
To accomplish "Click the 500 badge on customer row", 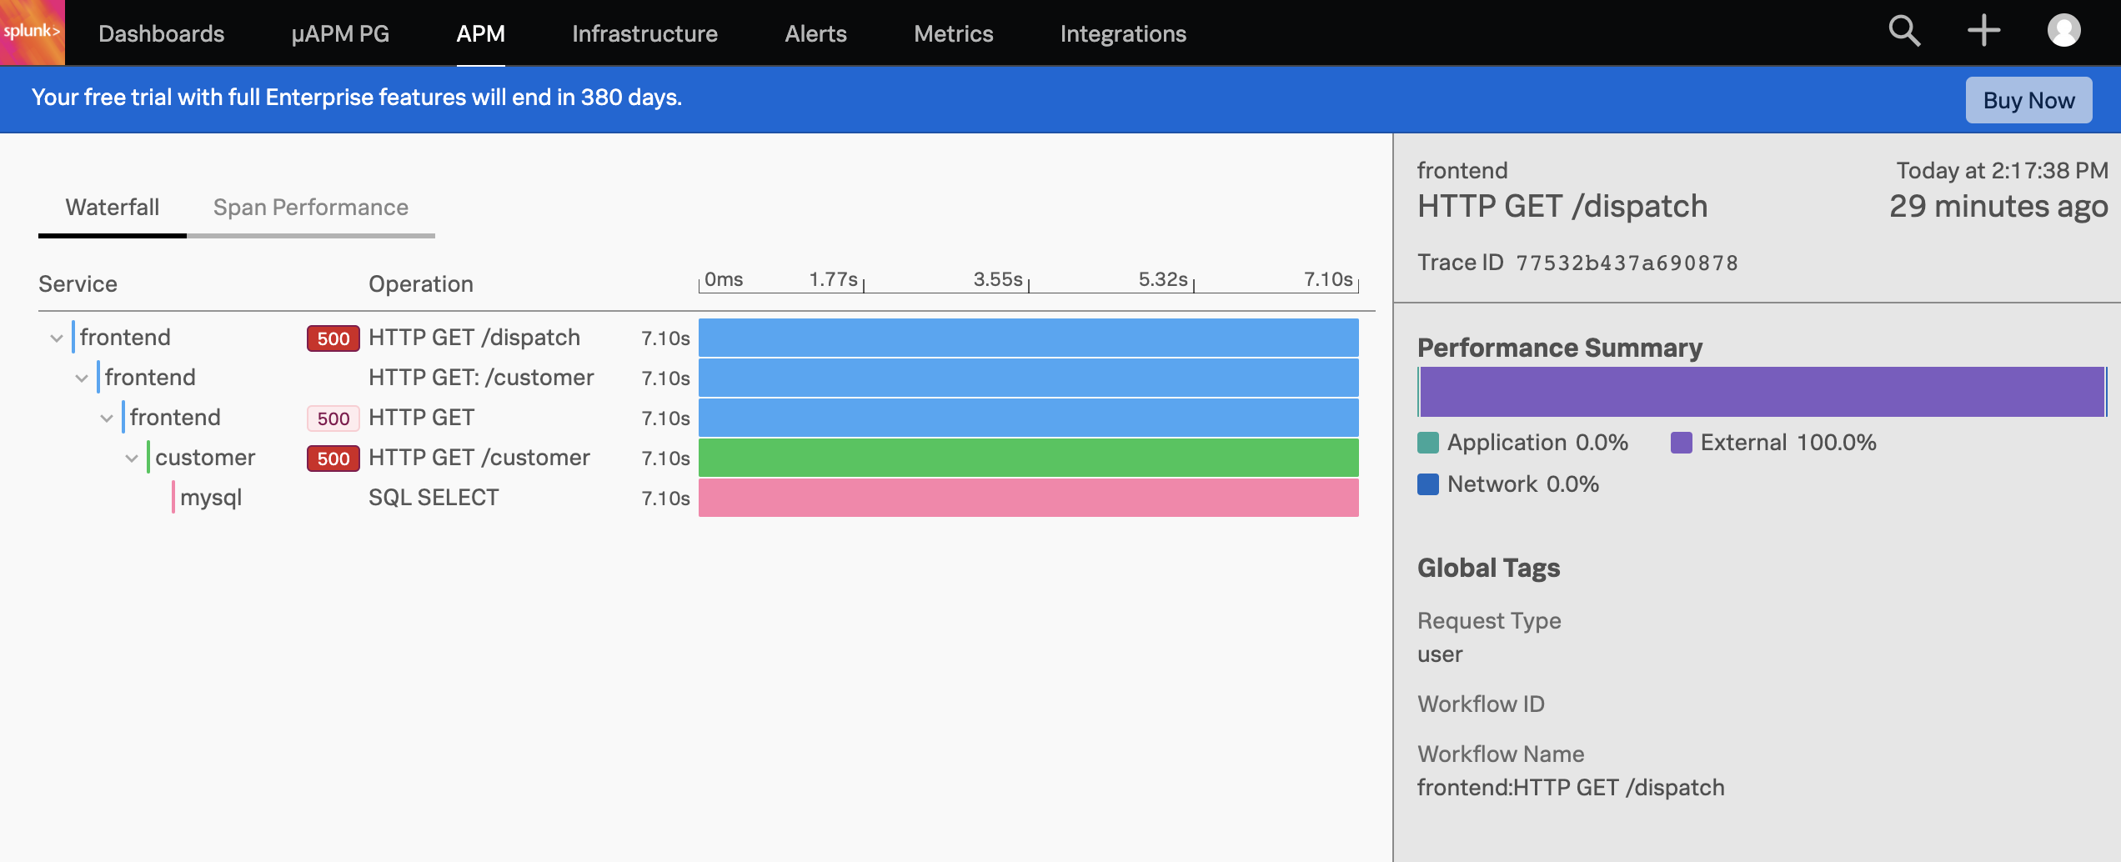I will click(333, 459).
